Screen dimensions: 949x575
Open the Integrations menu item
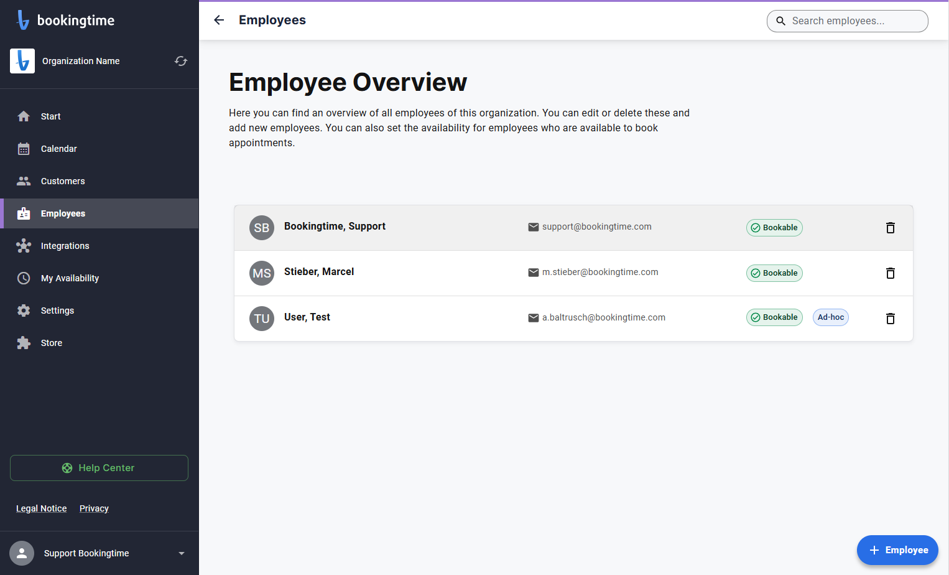click(100, 246)
